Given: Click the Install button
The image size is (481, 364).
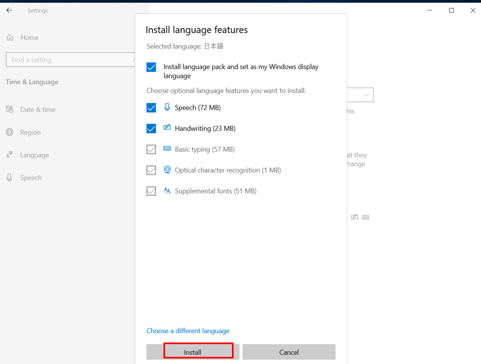Looking at the screenshot, I should pyautogui.click(x=193, y=352).
